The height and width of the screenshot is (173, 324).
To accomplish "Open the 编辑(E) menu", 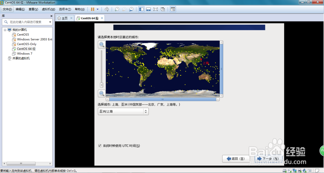I will (20, 9).
